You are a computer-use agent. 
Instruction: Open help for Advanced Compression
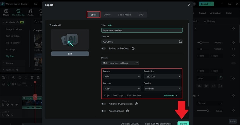[x=136, y=104]
